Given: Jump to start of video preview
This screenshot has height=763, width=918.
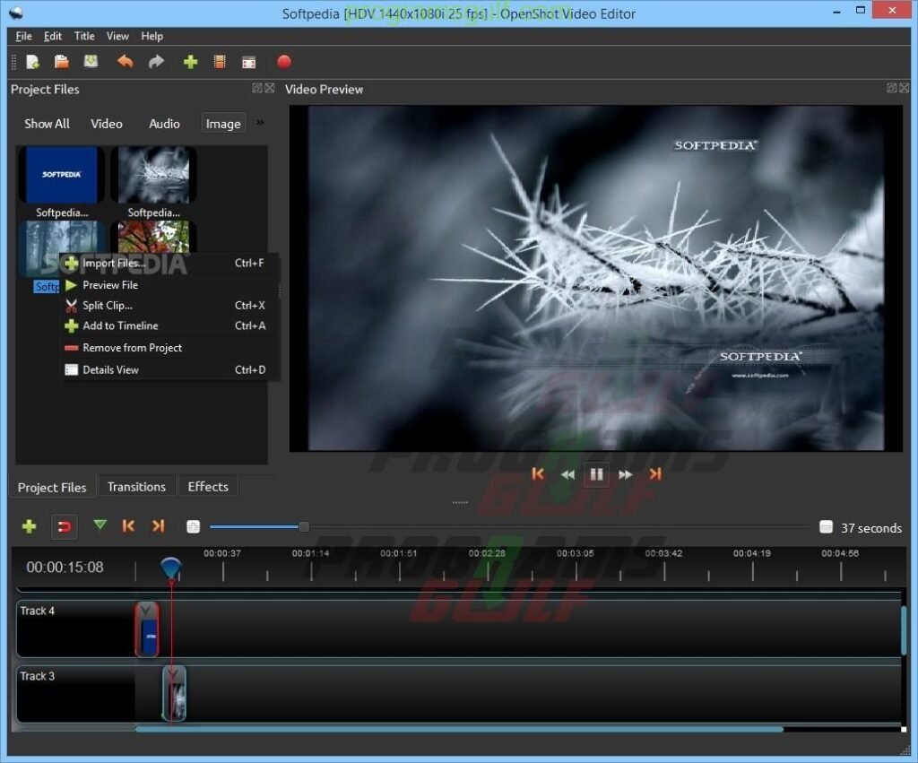Looking at the screenshot, I should (538, 474).
